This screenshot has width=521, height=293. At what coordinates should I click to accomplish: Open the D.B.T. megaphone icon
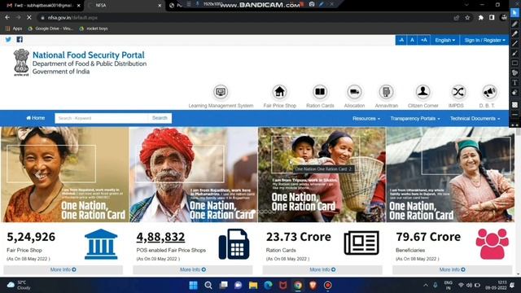(489, 92)
